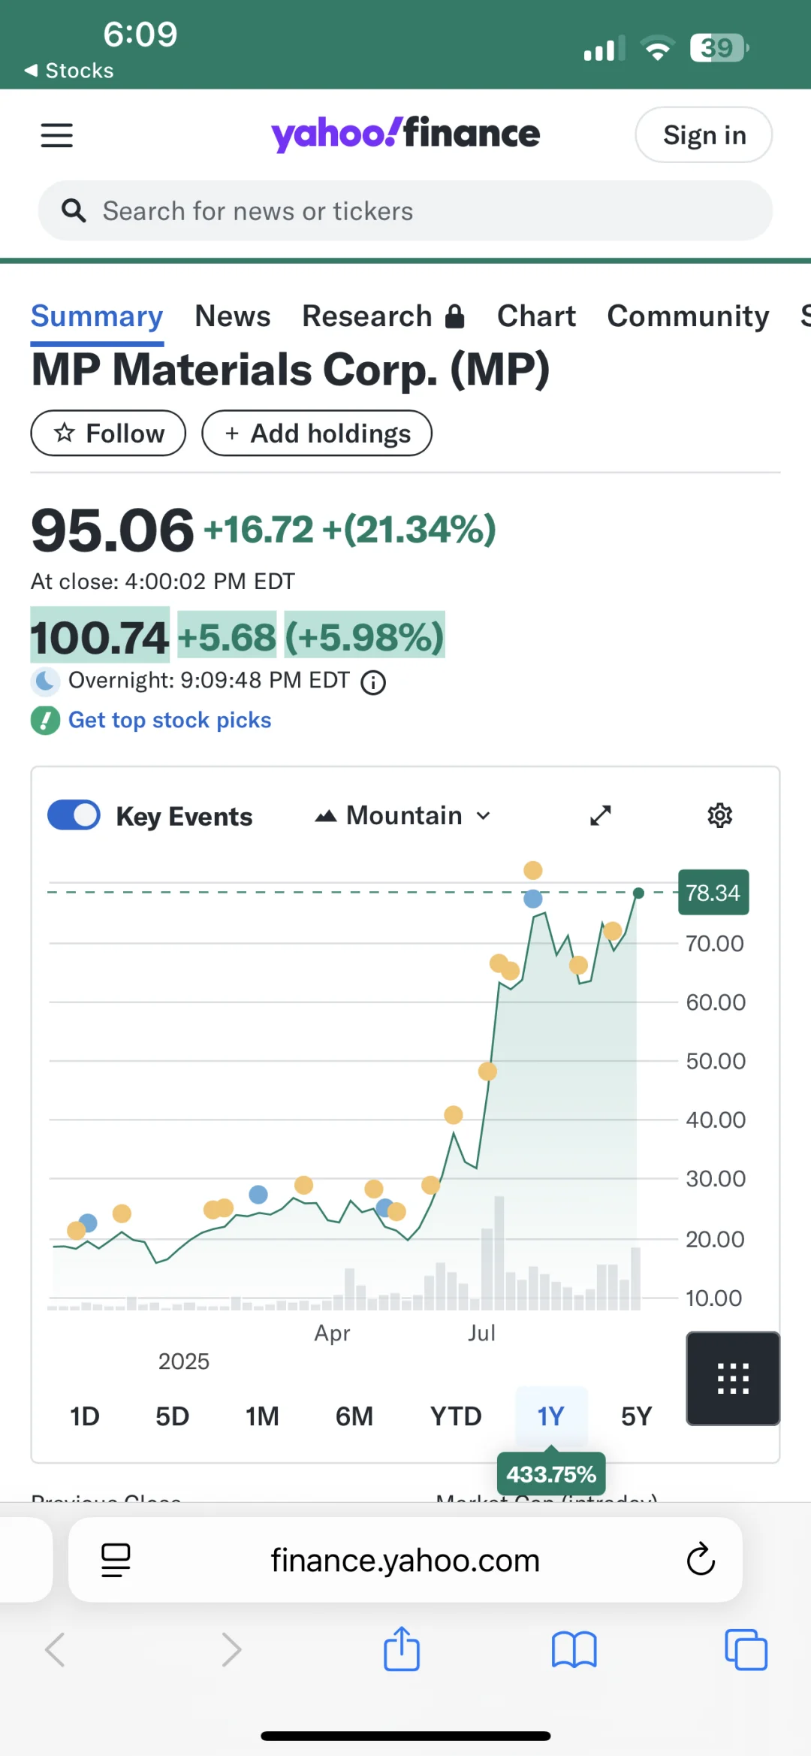
Task: Tap the closing price 95.06
Action: click(113, 530)
